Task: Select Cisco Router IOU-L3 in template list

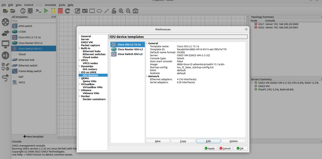Action: 130,49
